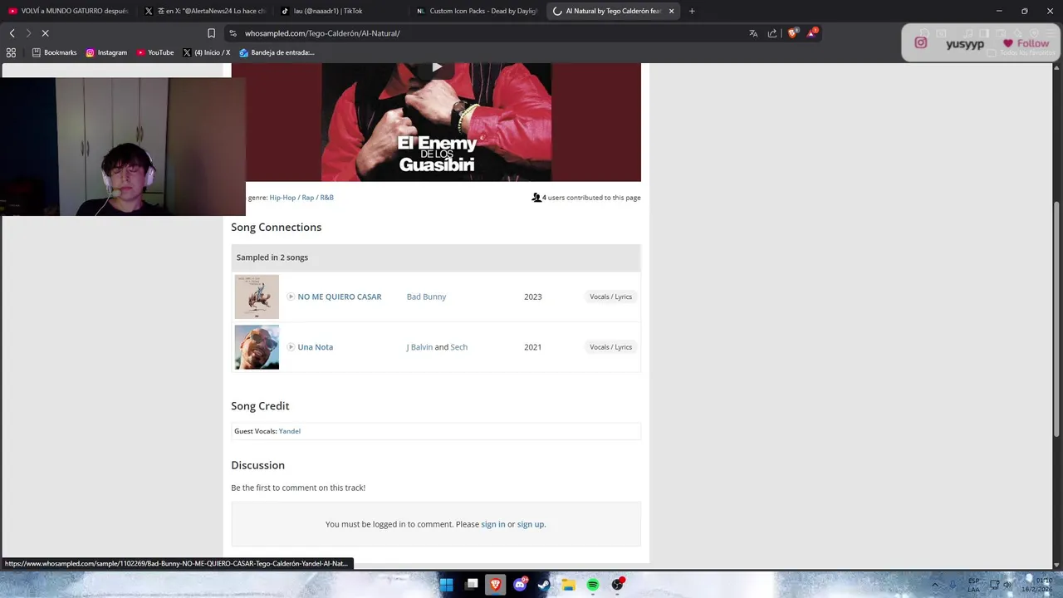Go back with the browser back arrow
This screenshot has width=1063, height=598.
tap(12, 33)
